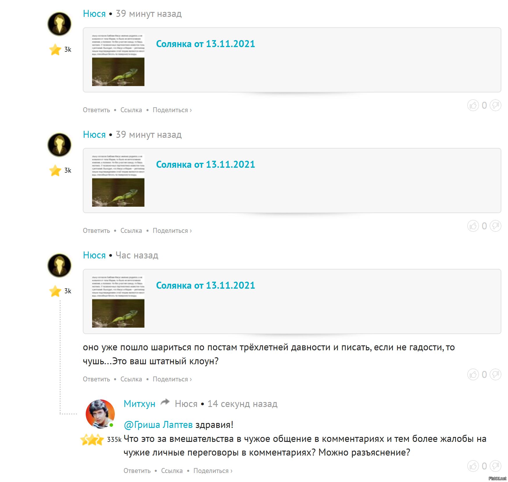Screen dimensions: 508x482
Task: Dislike Митхун's reply comment
Action: click(x=495, y=466)
